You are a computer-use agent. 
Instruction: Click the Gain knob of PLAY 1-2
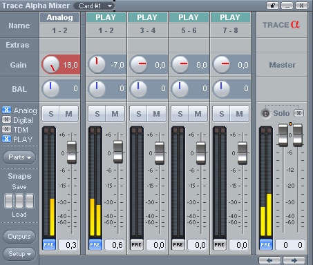(97, 64)
